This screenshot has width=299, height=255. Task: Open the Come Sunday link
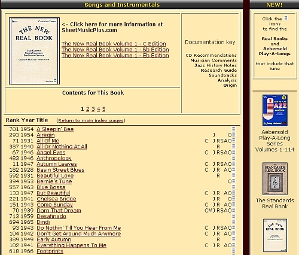(x=55, y=205)
